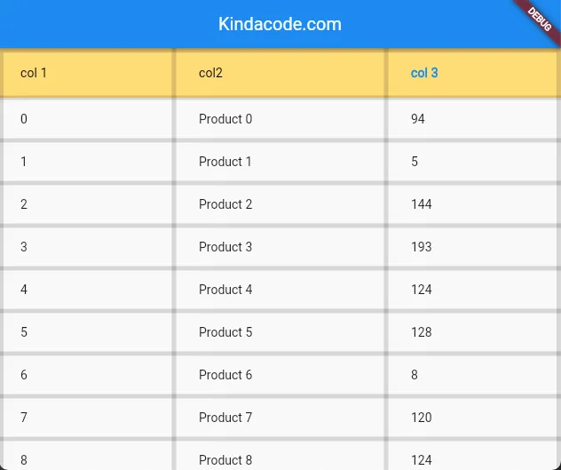
Task: Select the Product 8 cell
Action: point(225,459)
